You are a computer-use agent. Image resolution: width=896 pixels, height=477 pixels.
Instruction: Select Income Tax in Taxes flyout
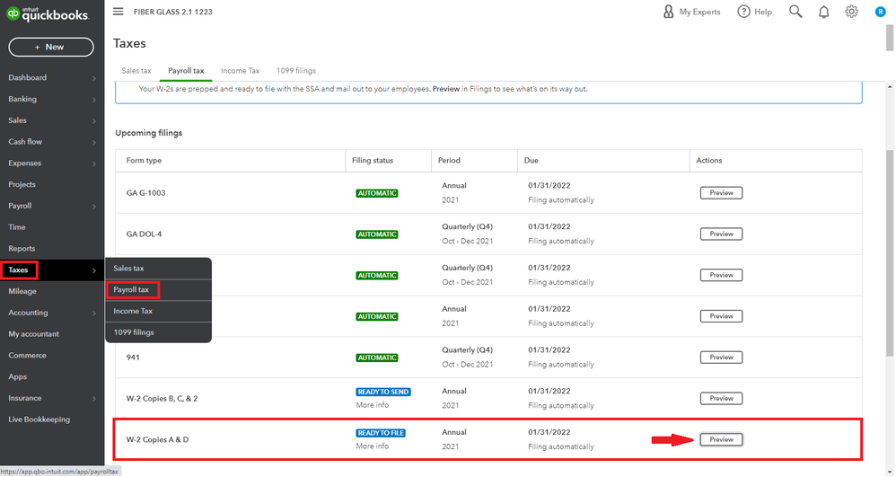133,311
